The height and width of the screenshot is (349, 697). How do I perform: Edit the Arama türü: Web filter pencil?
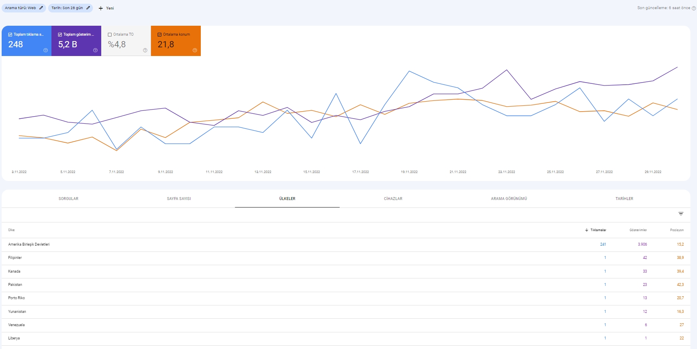coord(41,8)
